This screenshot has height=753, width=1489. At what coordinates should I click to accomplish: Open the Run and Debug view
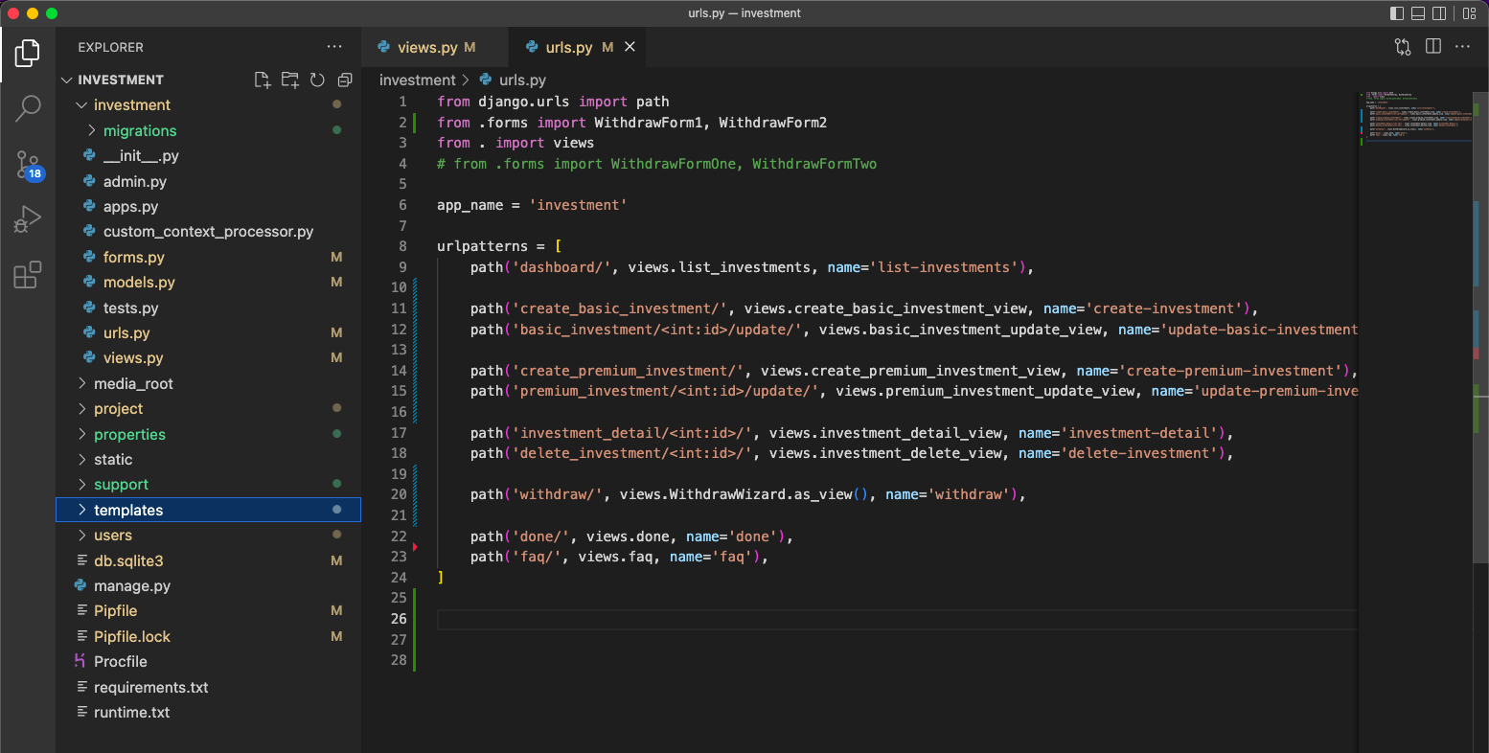click(28, 219)
